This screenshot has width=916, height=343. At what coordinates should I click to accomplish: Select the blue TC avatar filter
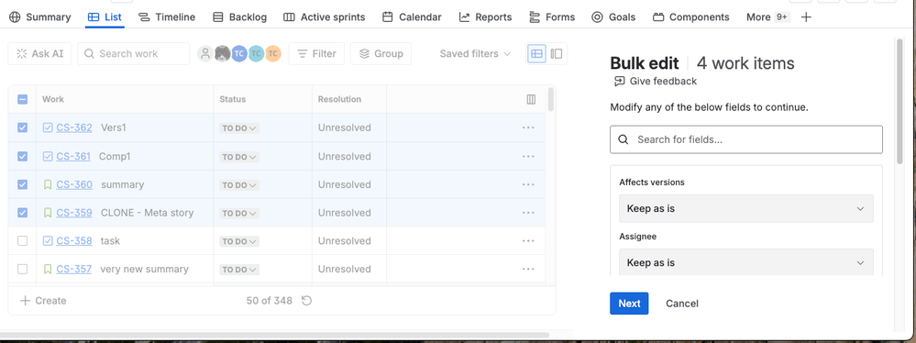pos(239,54)
